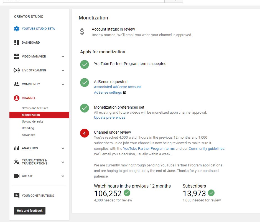Select Channel menu label
Screen dimensions: 260x222
(29, 98)
